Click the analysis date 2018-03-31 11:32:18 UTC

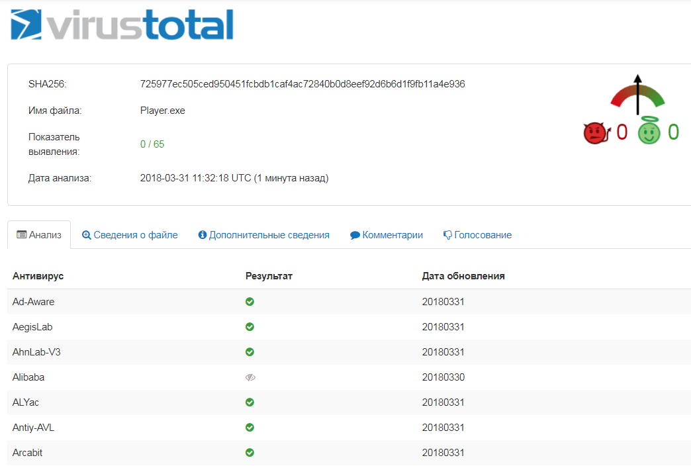click(x=195, y=178)
